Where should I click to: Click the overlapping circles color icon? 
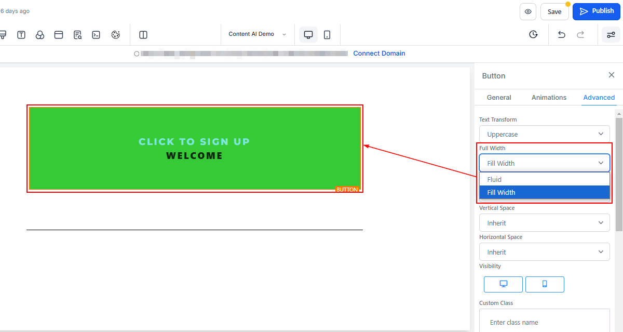(40, 35)
